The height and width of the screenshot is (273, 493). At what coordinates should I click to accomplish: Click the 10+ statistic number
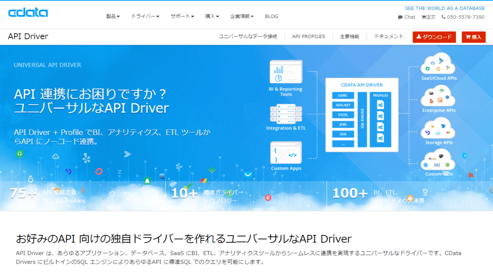click(185, 193)
